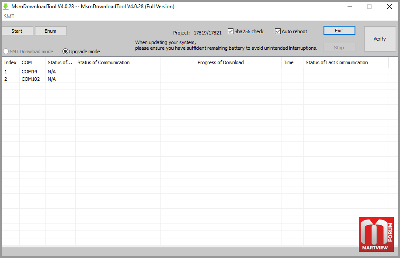Click the project number 17819/17821

click(208, 33)
